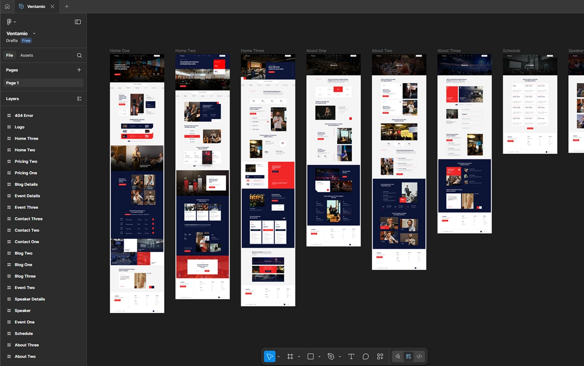
Task: Click frame icon beside 404 Error layer
Action: (9, 116)
